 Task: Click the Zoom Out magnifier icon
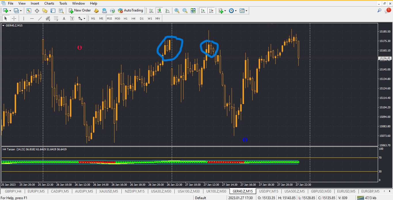point(185,11)
